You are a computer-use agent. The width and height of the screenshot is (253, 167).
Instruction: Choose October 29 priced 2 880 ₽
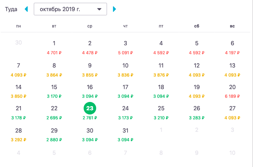54,134
